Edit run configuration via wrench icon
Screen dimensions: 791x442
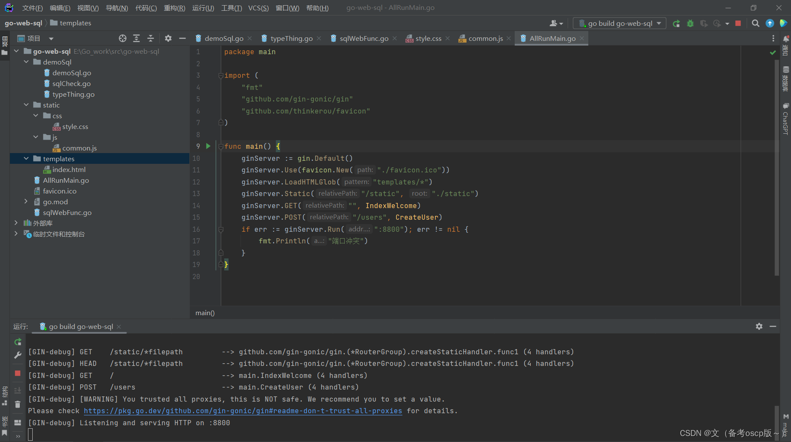coord(18,356)
